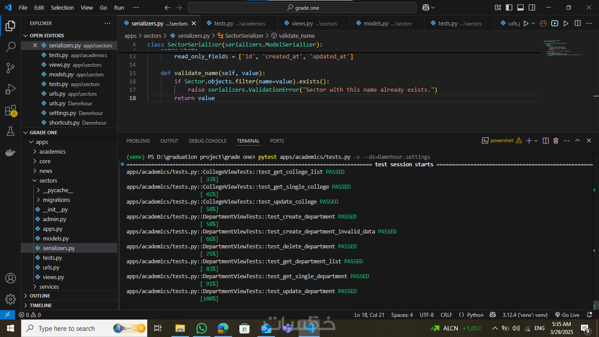Open the Selection menu
Image resolution: width=599 pixels, height=337 pixels.
[x=62, y=7]
